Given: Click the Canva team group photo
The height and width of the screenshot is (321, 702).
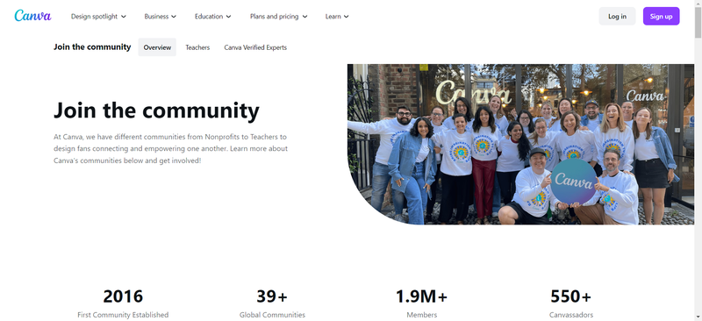Looking at the screenshot, I should [x=520, y=144].
